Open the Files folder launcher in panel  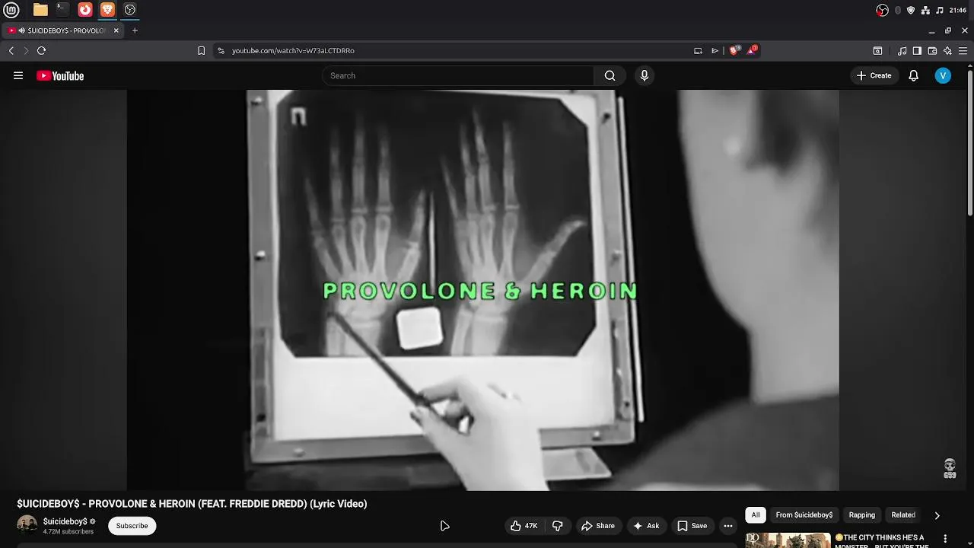[40, 10]
